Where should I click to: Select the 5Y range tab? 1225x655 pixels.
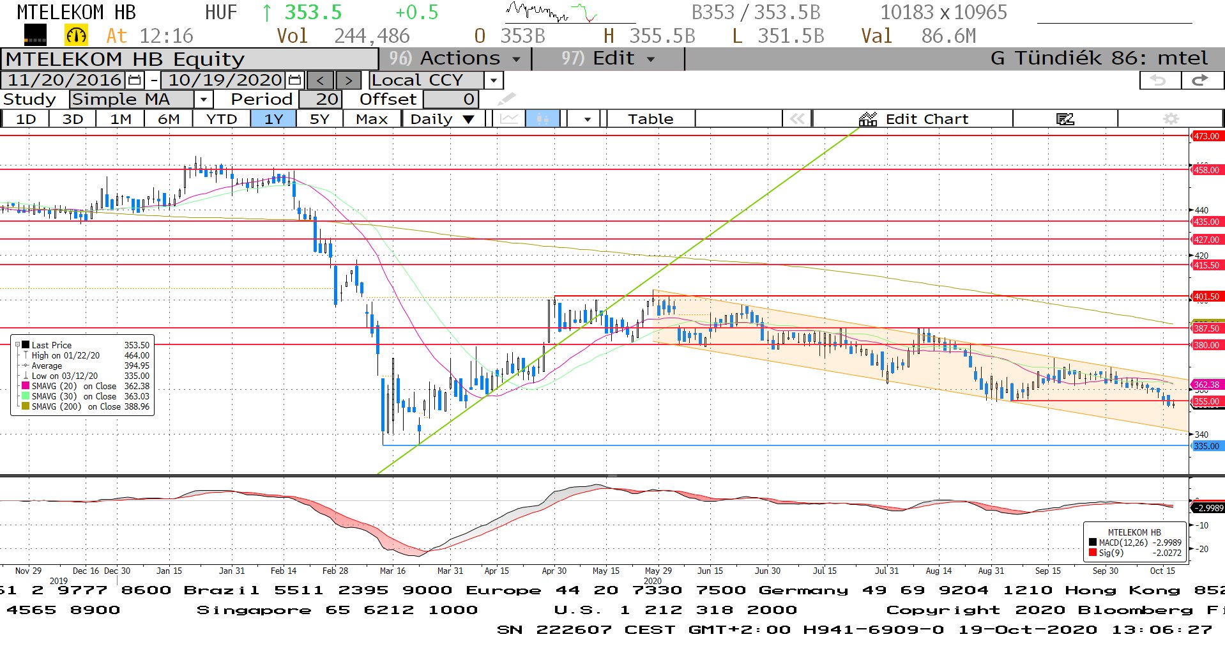319,119
